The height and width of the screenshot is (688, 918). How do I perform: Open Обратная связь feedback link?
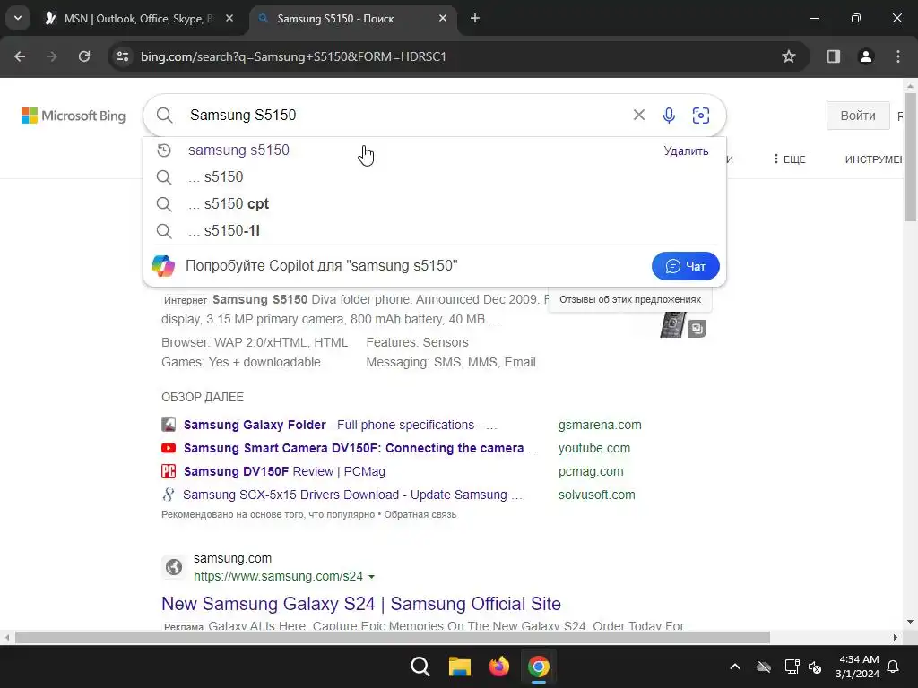click(x=420, y=515)
